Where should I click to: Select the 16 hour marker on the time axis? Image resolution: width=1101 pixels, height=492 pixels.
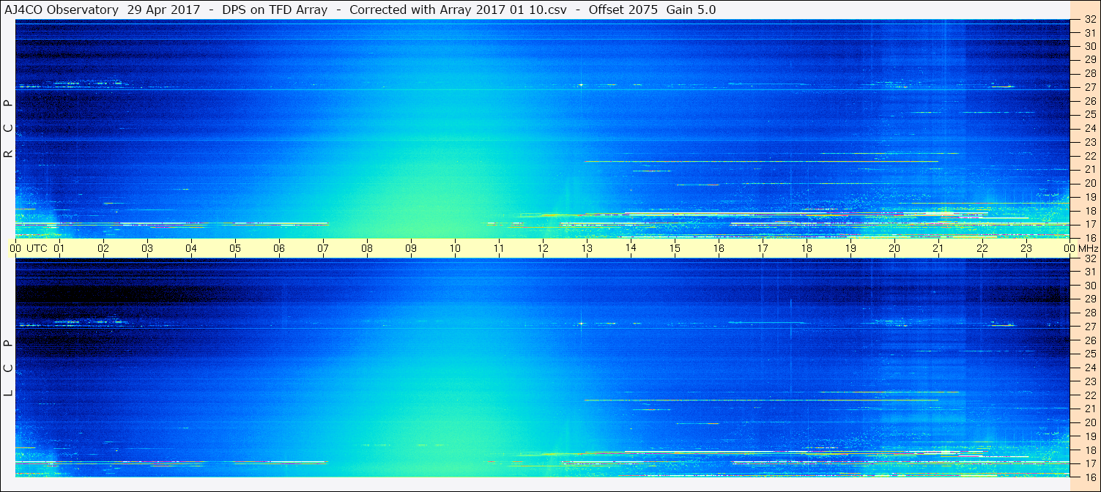point(719,248)
